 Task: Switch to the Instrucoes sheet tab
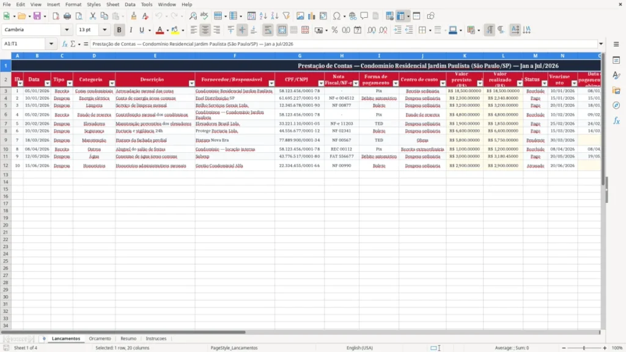pos(156,339)
